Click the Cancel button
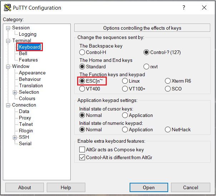 (190, 187)
